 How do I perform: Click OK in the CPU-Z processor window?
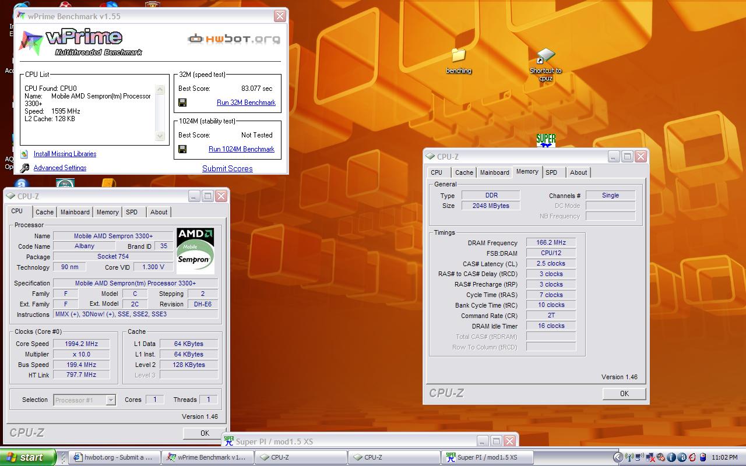(205, 433)
